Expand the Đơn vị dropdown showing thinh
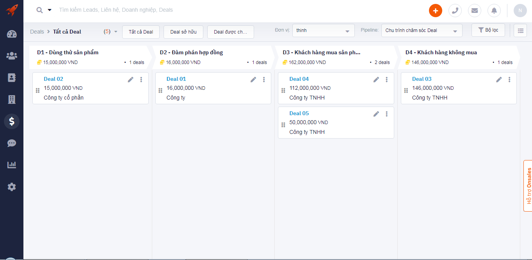This screenshot has height=260, width=532. (x=323, y=30)
